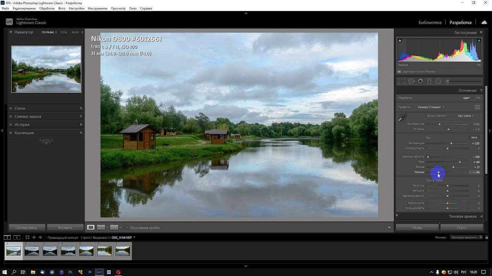Collapse the Навигатор panel
Screen dimensions: 492x276
point(11,32)
